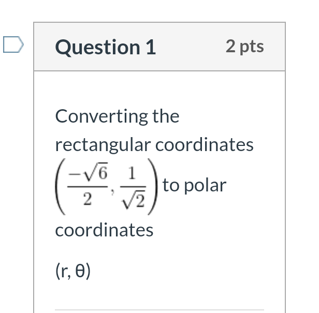Select the (r, θ) label
The height and width of the screenshot is (313, 319).
[72, 271]
